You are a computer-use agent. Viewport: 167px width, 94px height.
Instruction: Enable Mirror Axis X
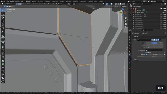(x=148, y=43)
